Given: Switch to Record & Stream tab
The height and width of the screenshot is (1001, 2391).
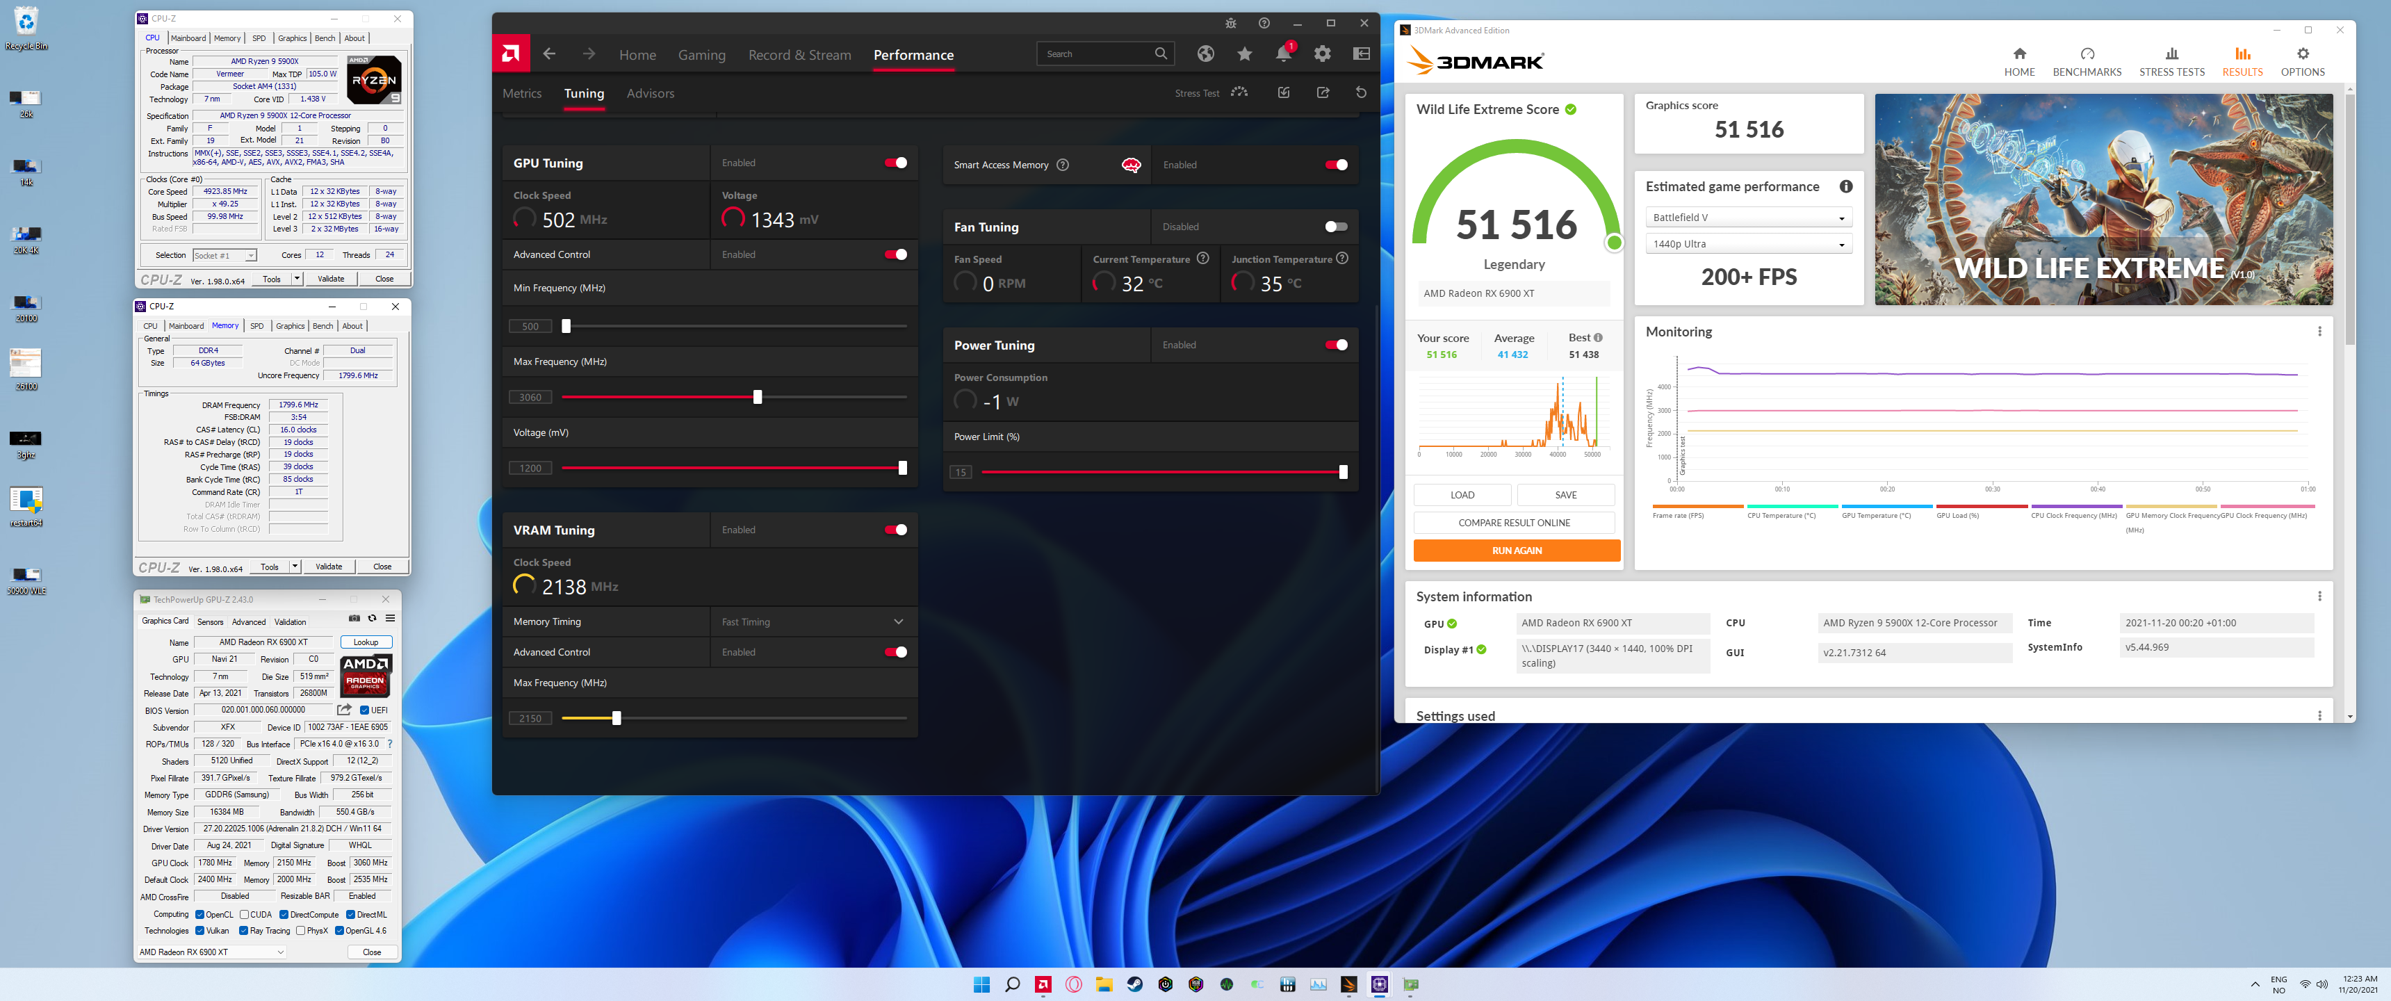Looking at the screenshot, I should pyautogui.click(x=799, y=55).
